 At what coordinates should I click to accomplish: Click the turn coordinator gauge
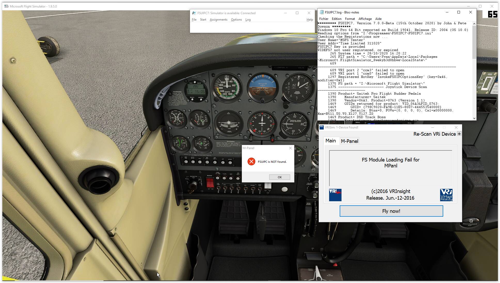point(228,123)
